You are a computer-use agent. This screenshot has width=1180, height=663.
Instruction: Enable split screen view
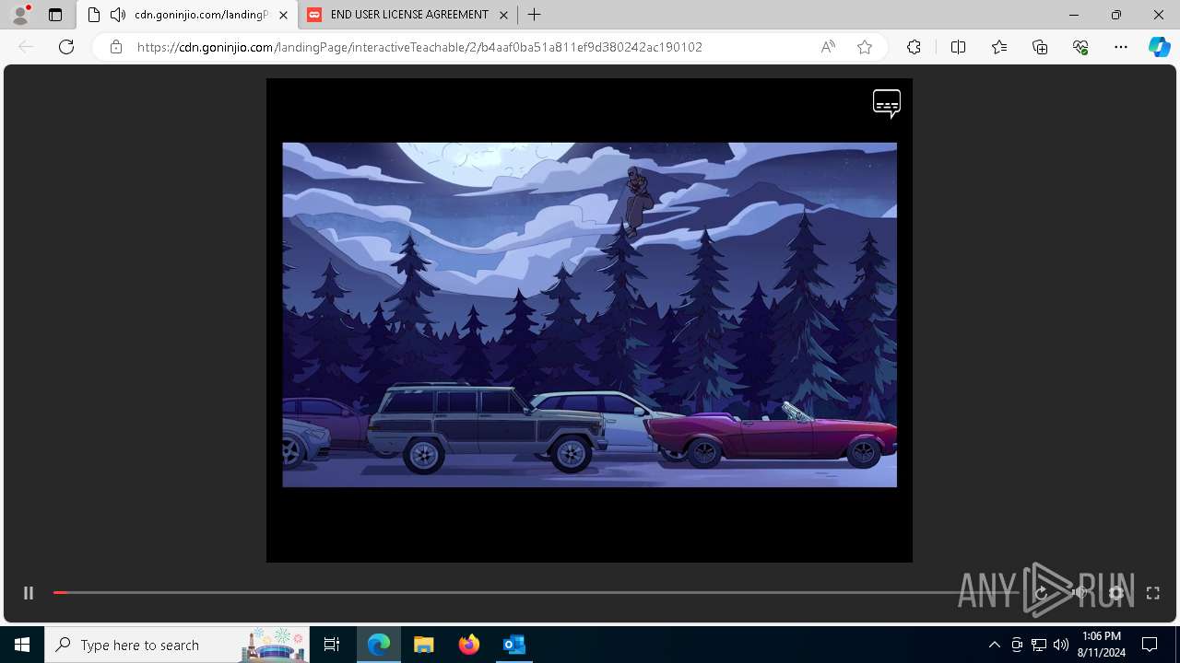[x=958, y=47]
